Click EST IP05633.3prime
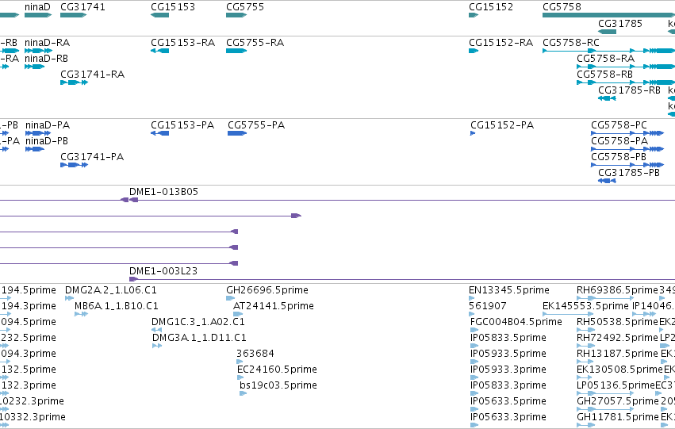675x429 pixels. click(x=474, y=426)
